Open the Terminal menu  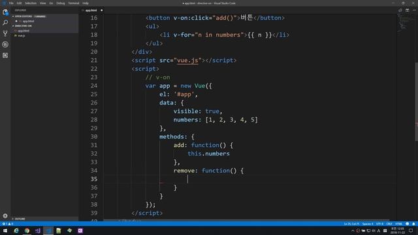74,3
